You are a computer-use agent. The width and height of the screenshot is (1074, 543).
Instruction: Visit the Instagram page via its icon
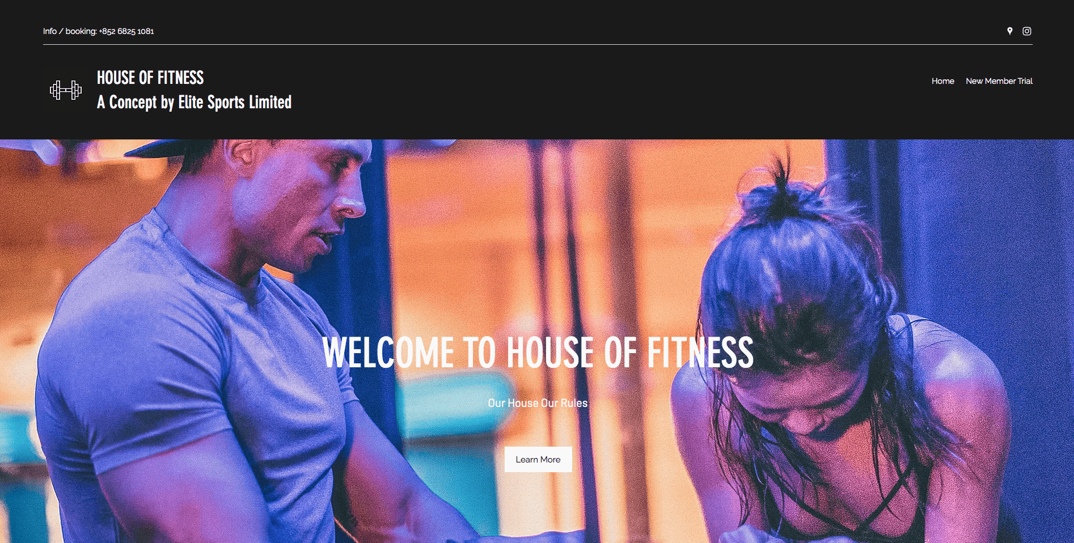[x=1027, y=31]
